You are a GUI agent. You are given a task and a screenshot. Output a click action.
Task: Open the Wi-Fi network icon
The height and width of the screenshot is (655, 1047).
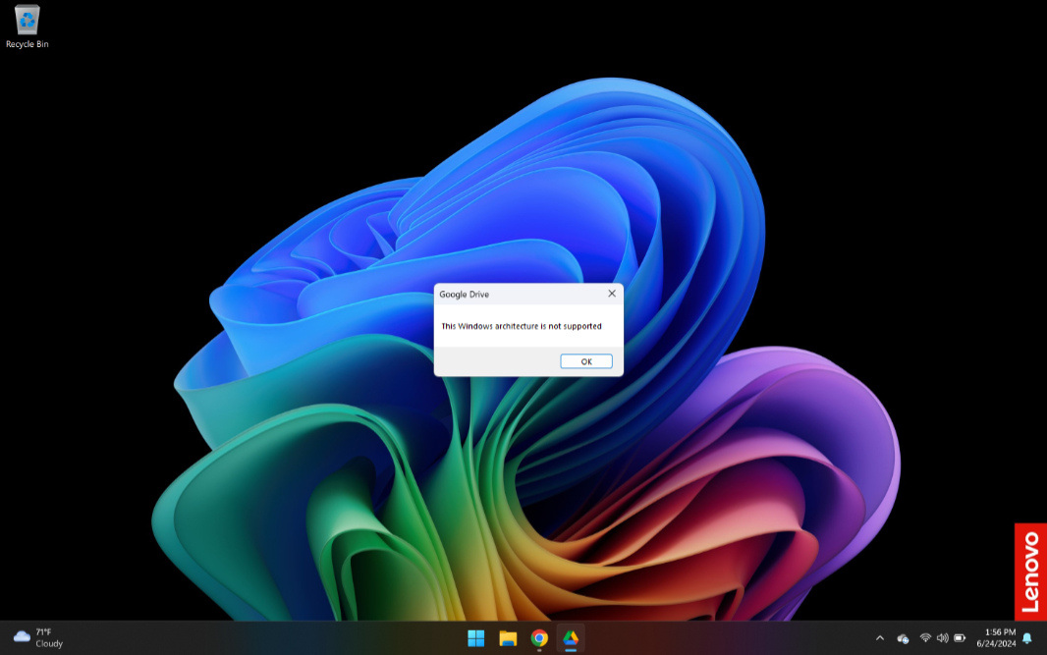tap(925, 638)
